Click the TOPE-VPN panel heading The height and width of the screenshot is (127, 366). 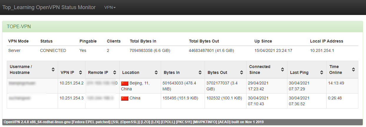(x=183, y=27)
